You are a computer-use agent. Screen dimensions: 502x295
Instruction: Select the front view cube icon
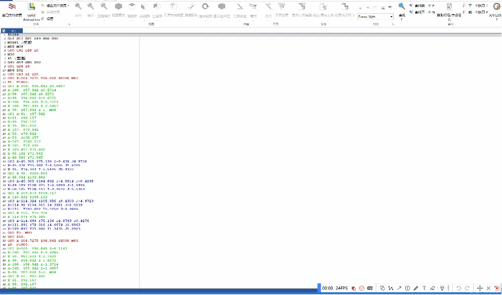point(144,7)
